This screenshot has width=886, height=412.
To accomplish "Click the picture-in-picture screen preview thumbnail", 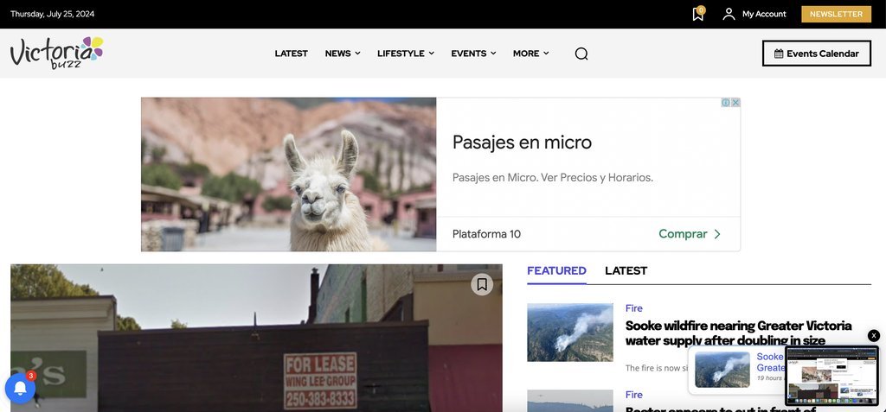I will [831, 376].
